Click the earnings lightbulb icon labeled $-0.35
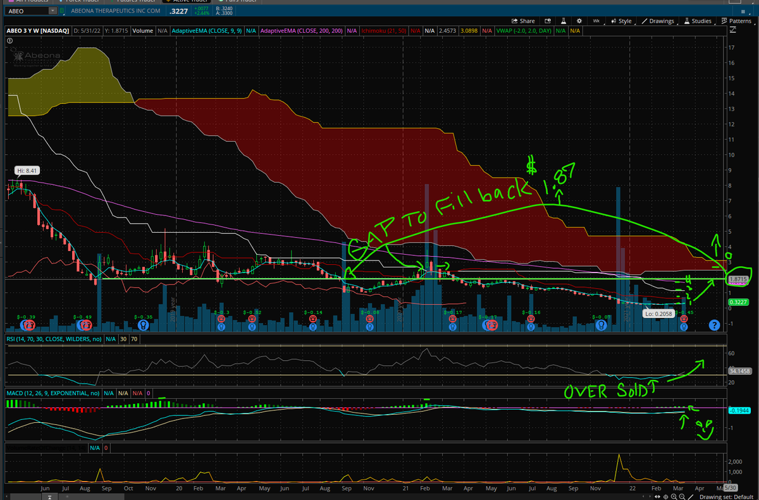The height and width of the screenshot is (500, 759). tap(143, 324)
